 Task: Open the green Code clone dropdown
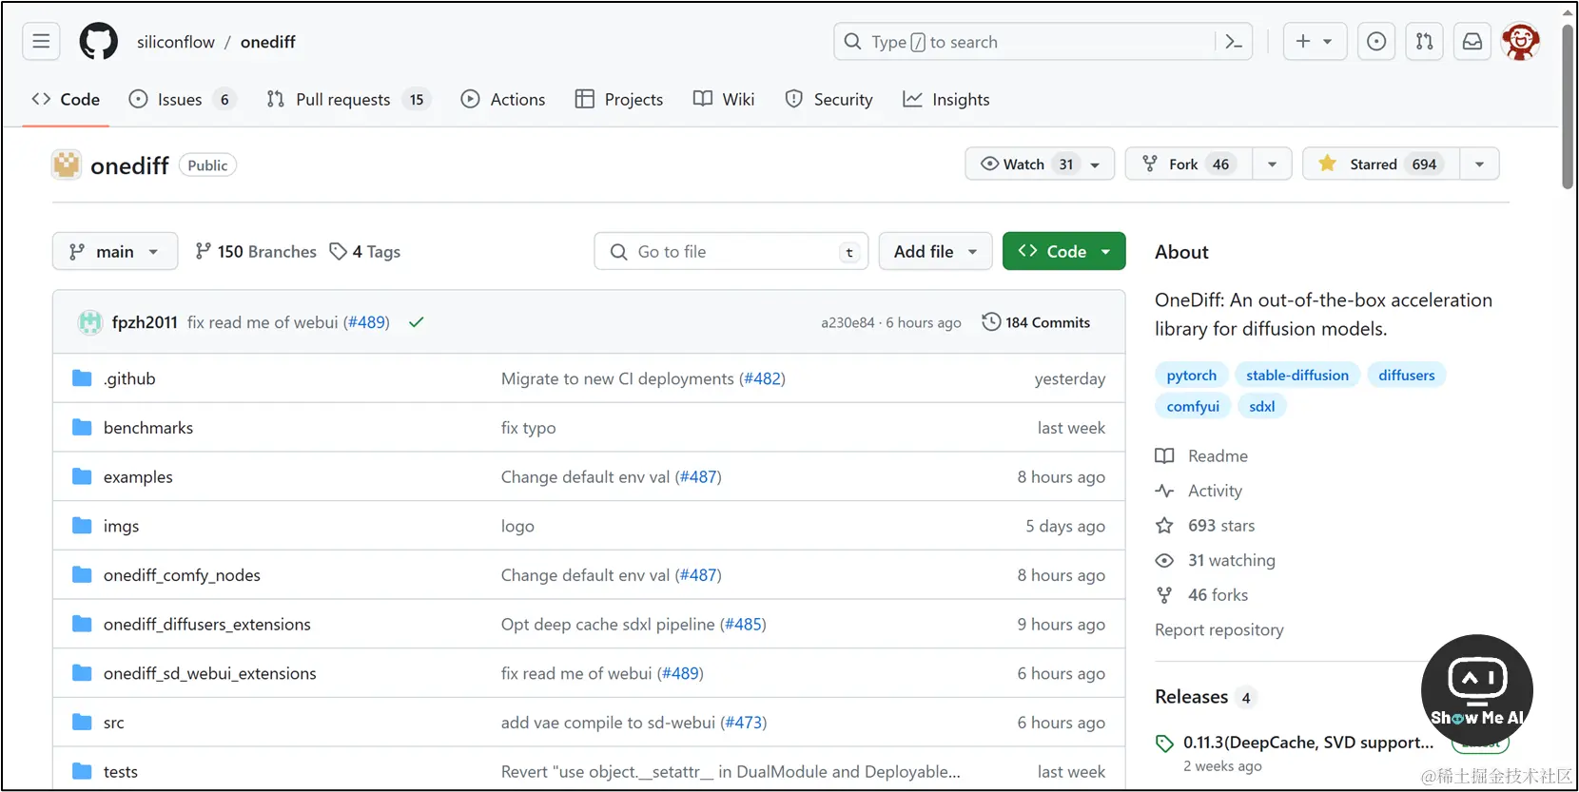[1063, 251]
